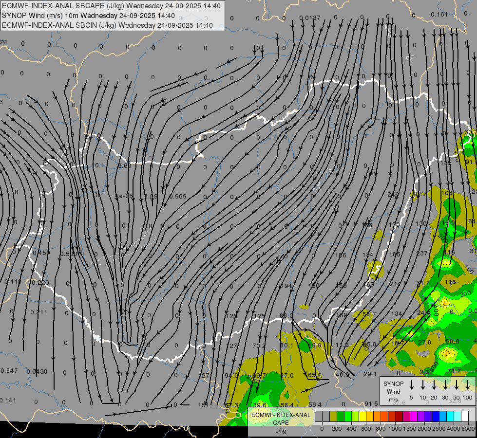Viewport: 477px width, 438px height.
Task: Pick the dark red swatch in the CAPE legend
Action: coord(399,417)
